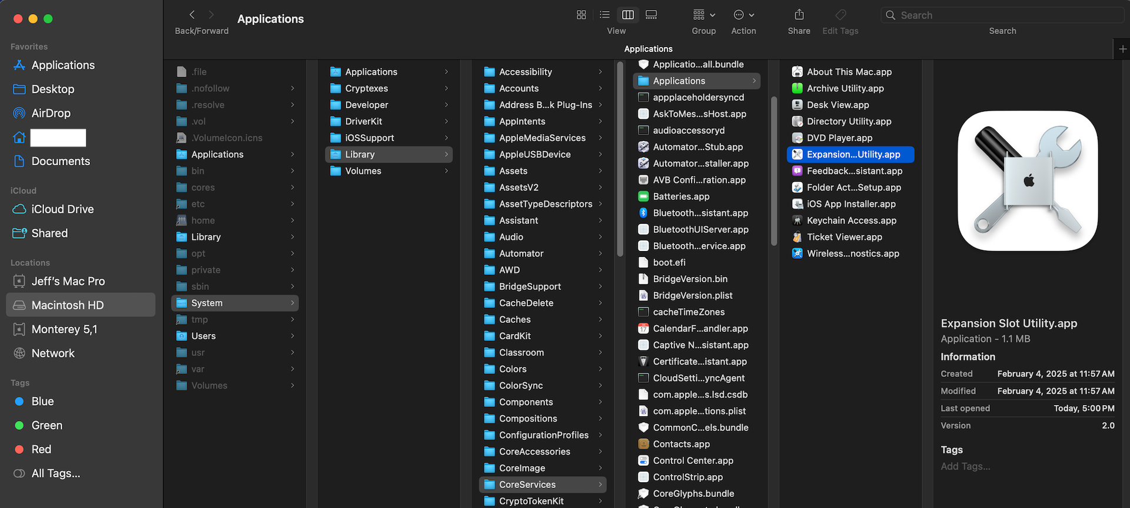Image resolution: width=1130 pixels, height=508 pixels.
Task: Expand the Developer folder chevron
Action: pyautogui.click(x=446, y=105)
